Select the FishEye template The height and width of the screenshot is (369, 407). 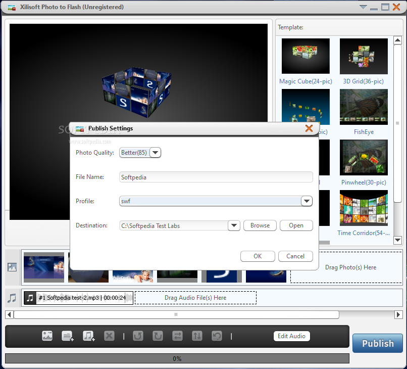click(x=364, y=112)
